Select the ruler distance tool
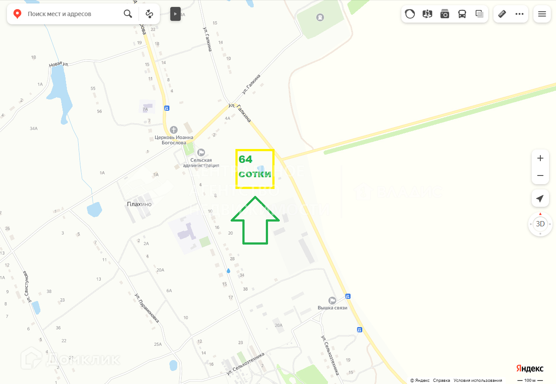Image resolution: width=556 pixels, height=384 pixels. tap(502, 14)
